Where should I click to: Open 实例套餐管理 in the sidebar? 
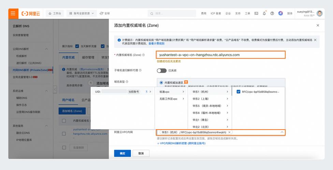tap(20, 35)
